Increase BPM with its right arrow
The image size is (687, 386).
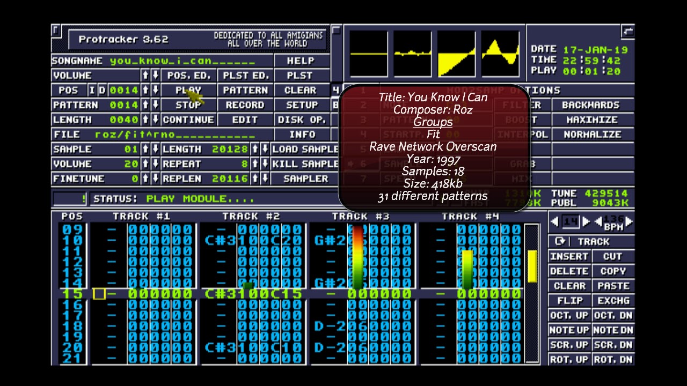click(x=629, y=221)
